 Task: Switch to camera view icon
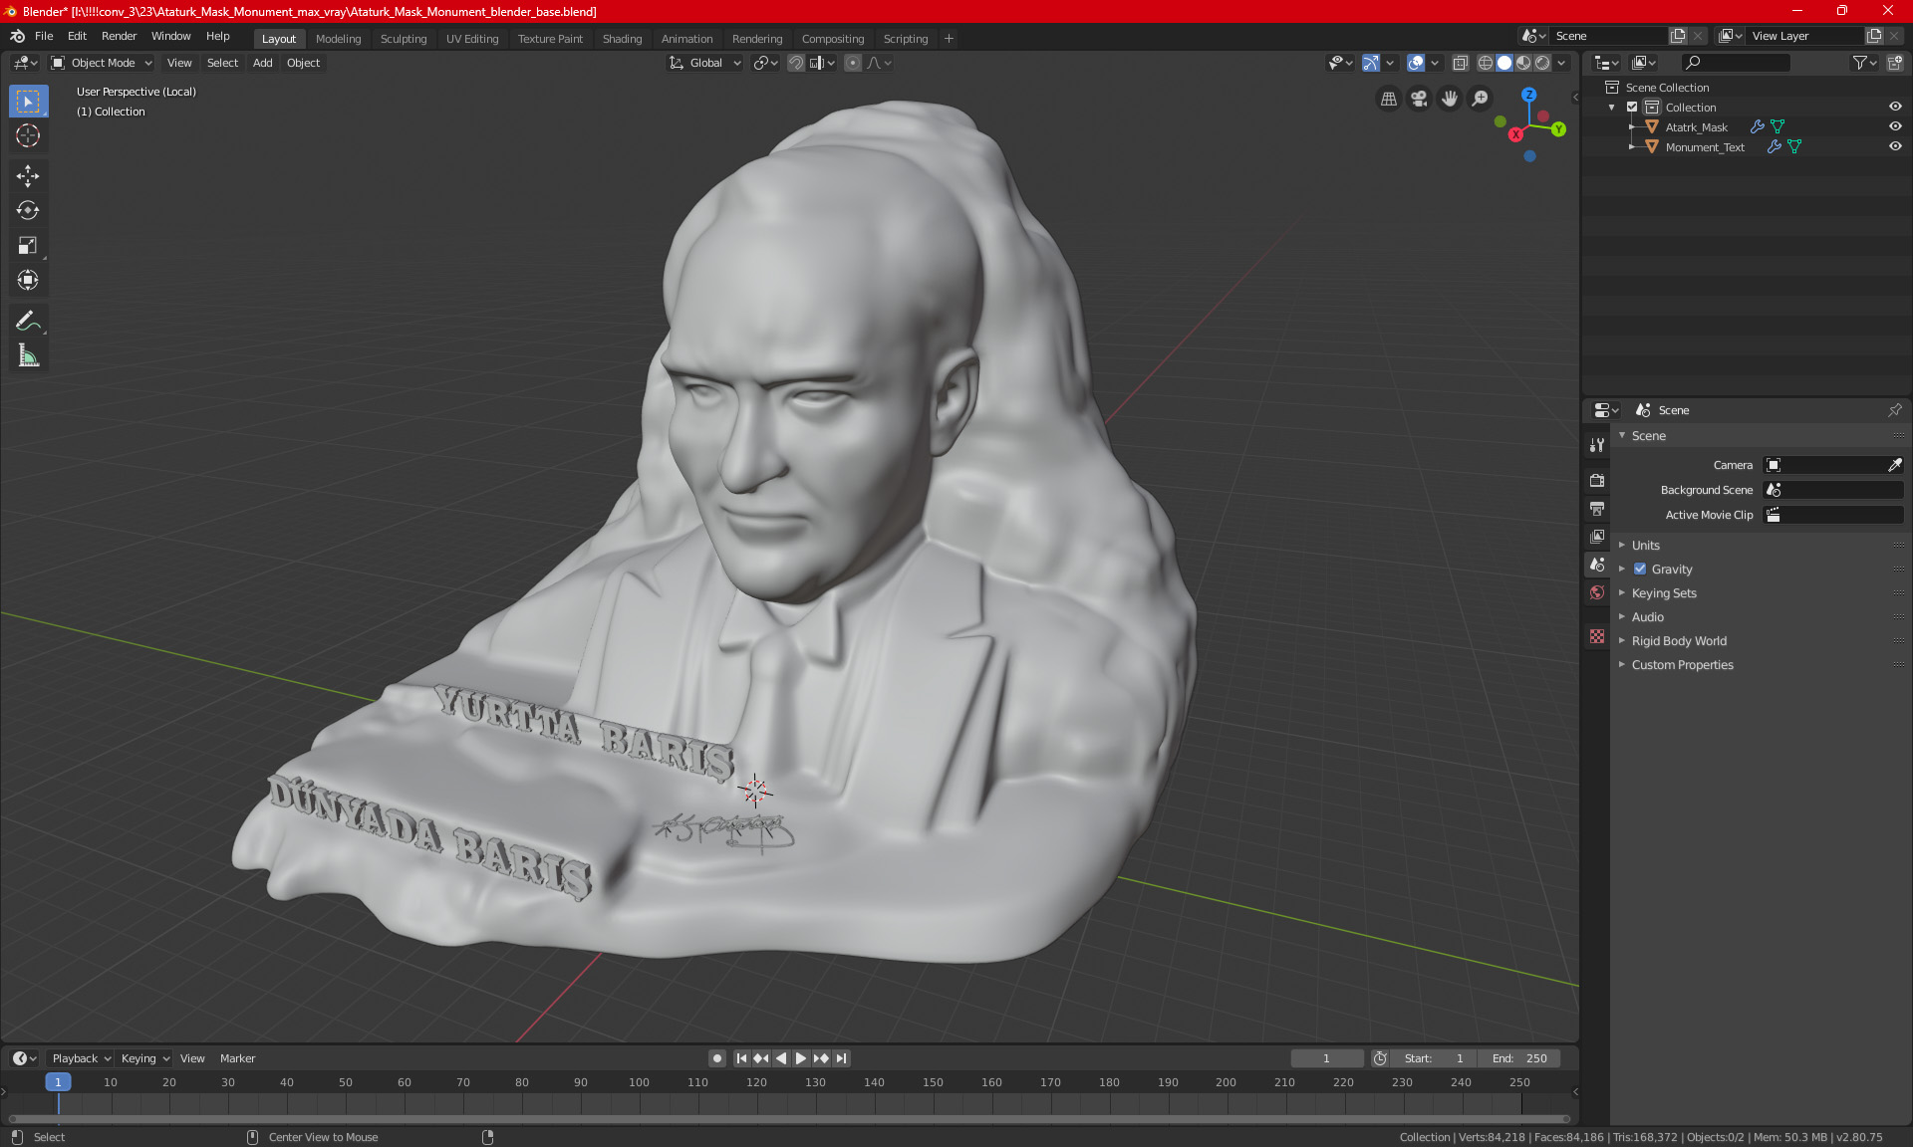coord(1419,99)
